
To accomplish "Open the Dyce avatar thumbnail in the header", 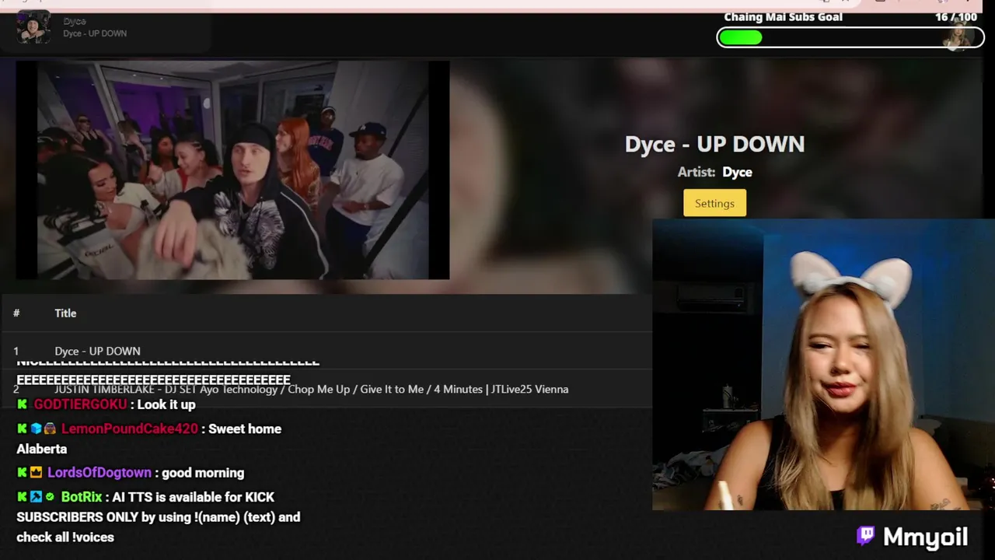I will [33, 27].
